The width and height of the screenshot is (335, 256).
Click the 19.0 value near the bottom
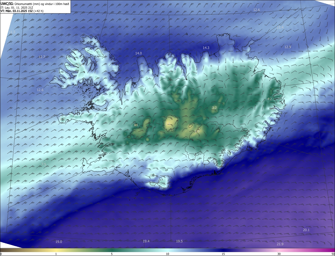59,242
